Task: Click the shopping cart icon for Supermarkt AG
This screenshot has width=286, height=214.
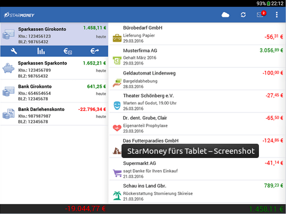Action: pos(117,173)
